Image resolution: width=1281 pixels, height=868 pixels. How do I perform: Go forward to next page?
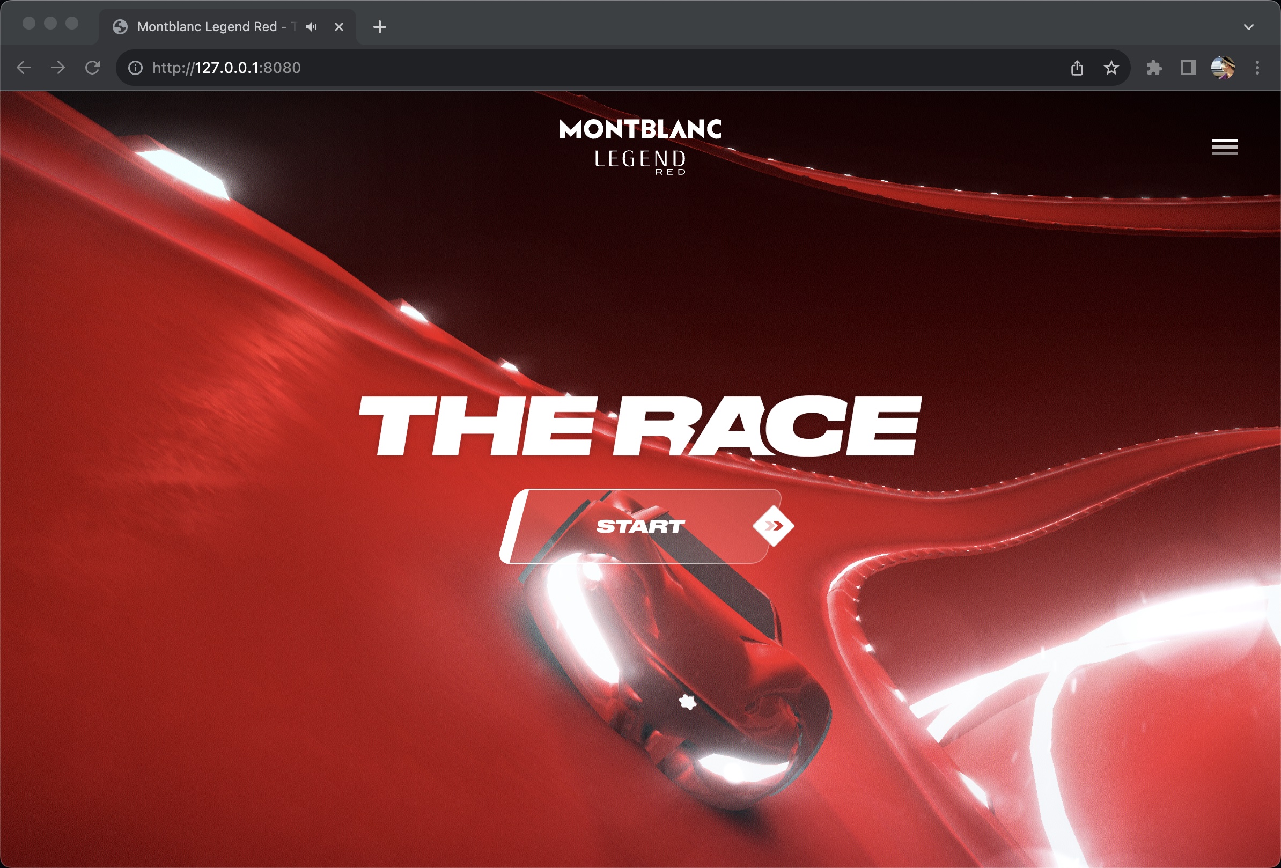58,68
